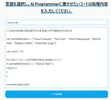Place cursor in the Japanese prompt line starting ここ20年

39,31
